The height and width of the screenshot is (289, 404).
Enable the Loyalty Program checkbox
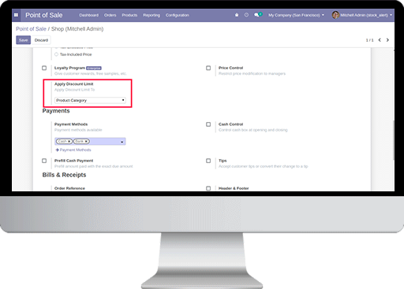coord(44,68)
